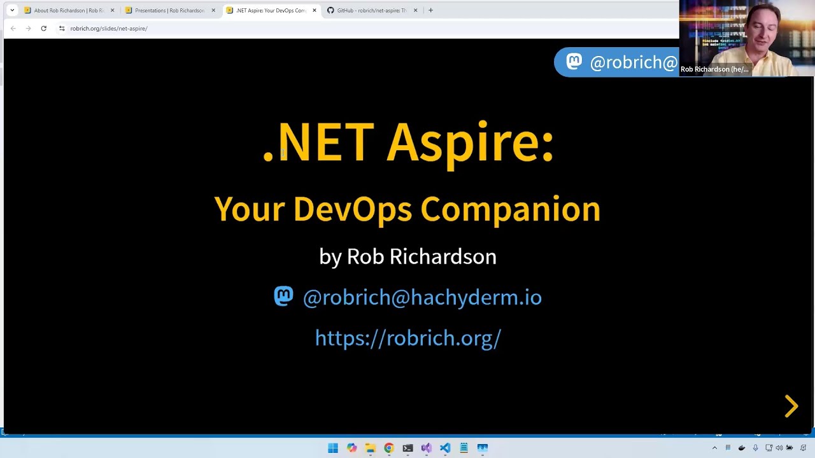Open the Windows Start menu

tap(333, 448)
